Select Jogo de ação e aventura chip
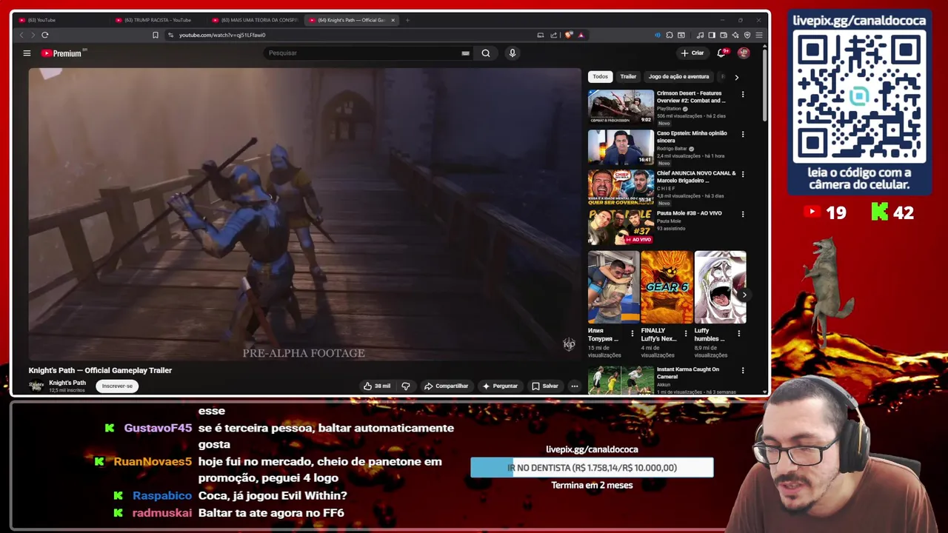 678,76
